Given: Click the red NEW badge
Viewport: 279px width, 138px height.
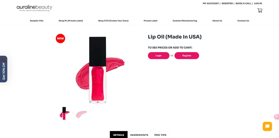Looking at the screenshot, I should click(60, 39).
